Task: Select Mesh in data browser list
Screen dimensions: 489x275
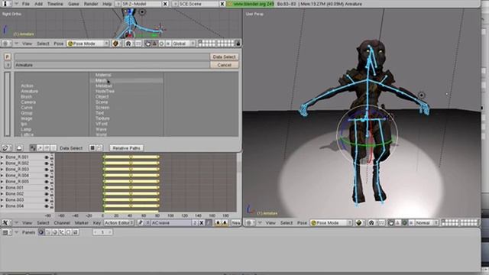Action: click(101, 80)
